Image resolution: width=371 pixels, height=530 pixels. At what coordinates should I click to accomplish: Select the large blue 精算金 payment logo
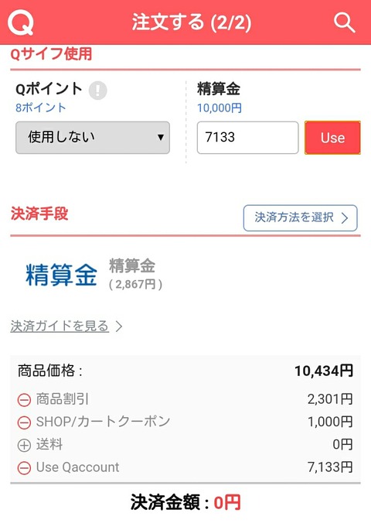pos(61,275)
